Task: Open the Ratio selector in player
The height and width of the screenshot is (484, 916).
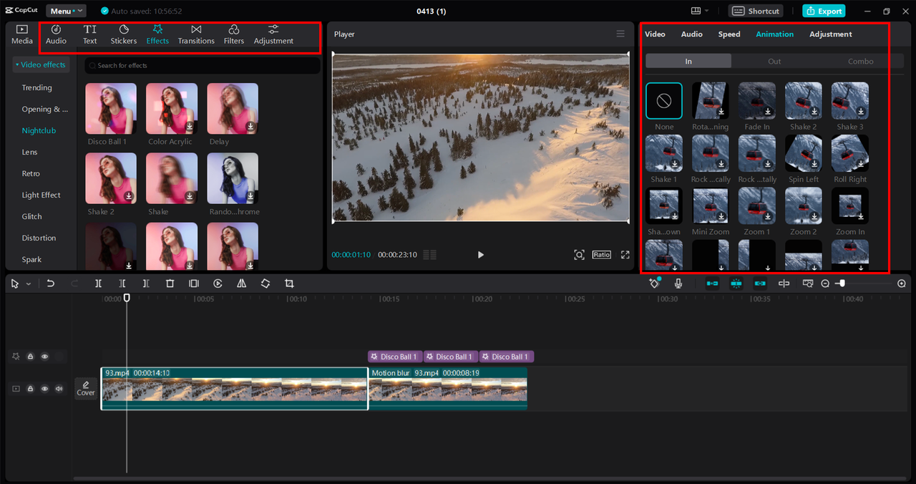Action: pos(601,255)
